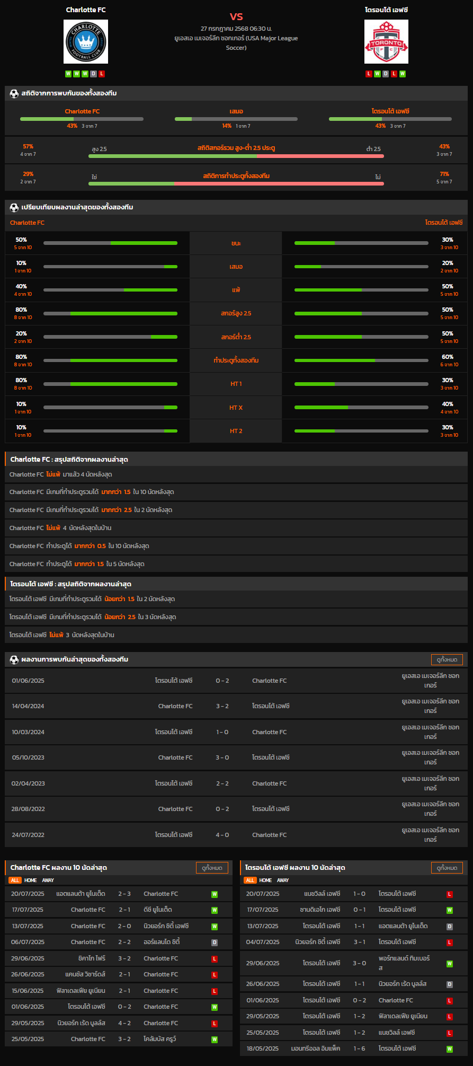This screenshot has width=473, height=1066.
Task: Click the ชนะ label in the comparison table
Action: [x=236, y=243]
